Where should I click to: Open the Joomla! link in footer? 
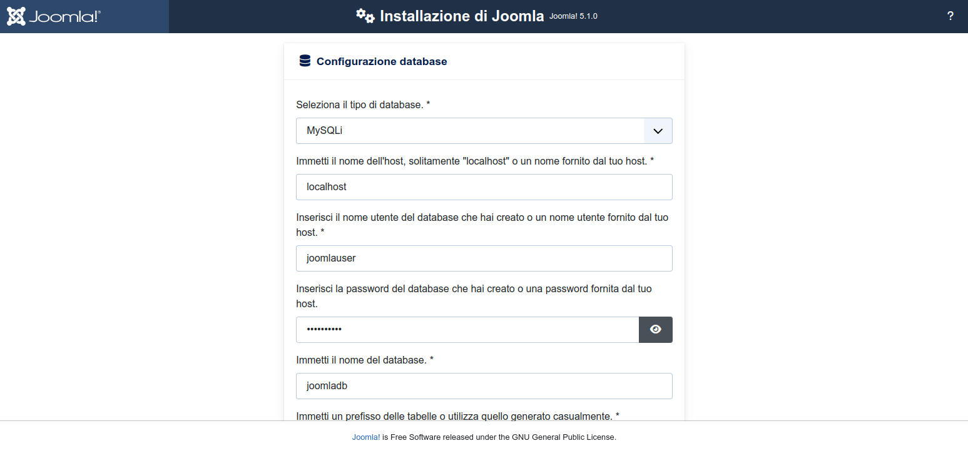point(366,437)
